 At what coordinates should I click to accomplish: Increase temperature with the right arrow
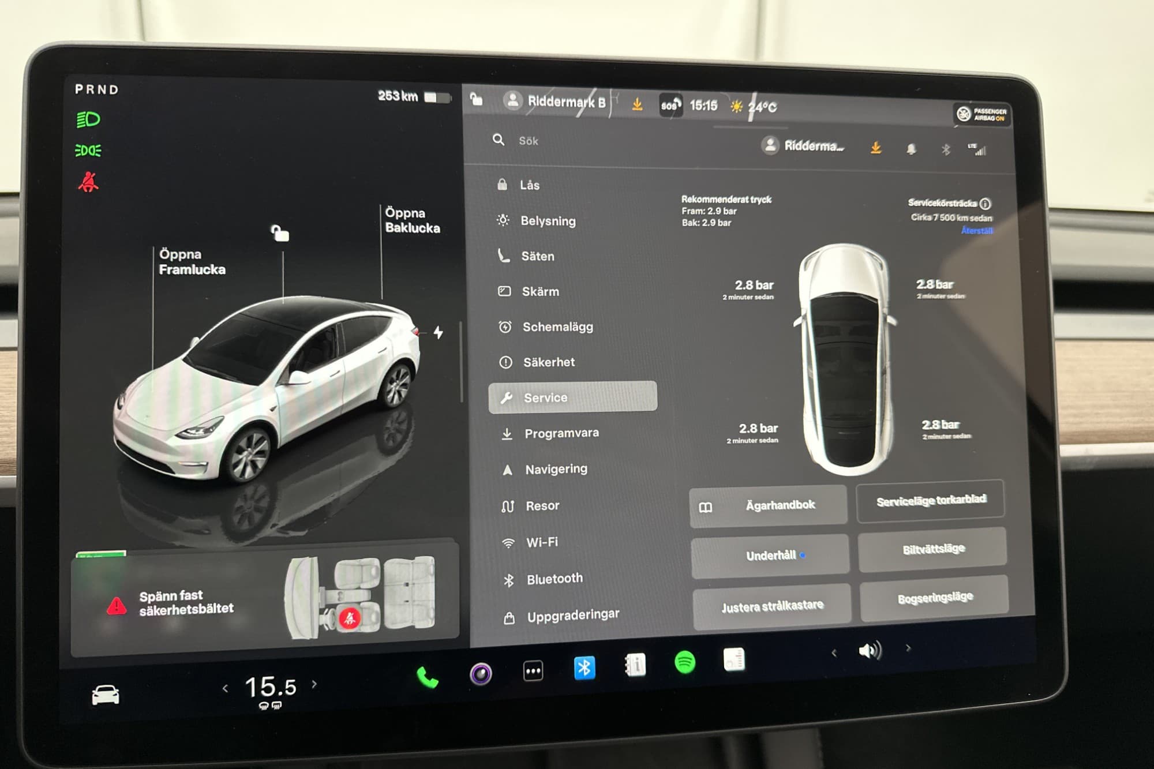(x=314, y=684)
